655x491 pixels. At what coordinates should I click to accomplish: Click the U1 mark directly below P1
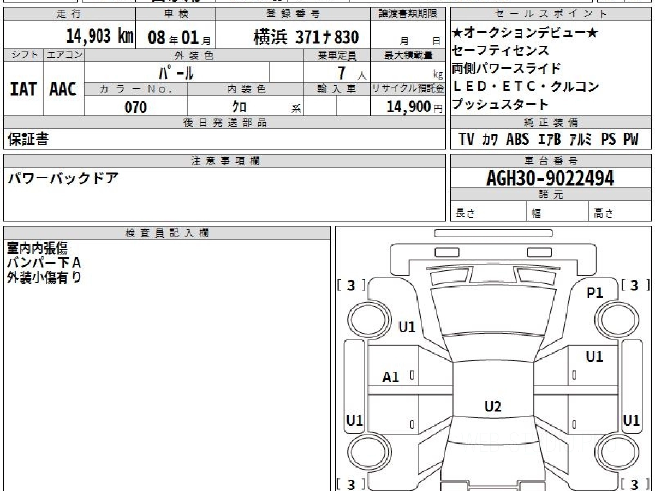[594, 357]
